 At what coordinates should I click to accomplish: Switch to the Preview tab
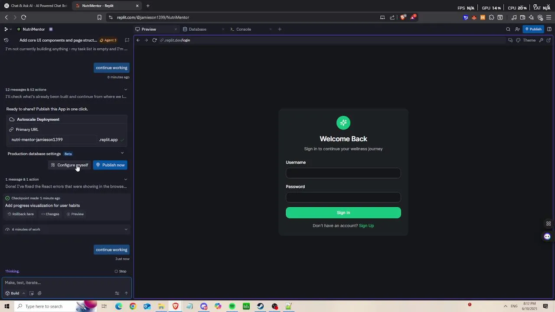pos(149,29)
